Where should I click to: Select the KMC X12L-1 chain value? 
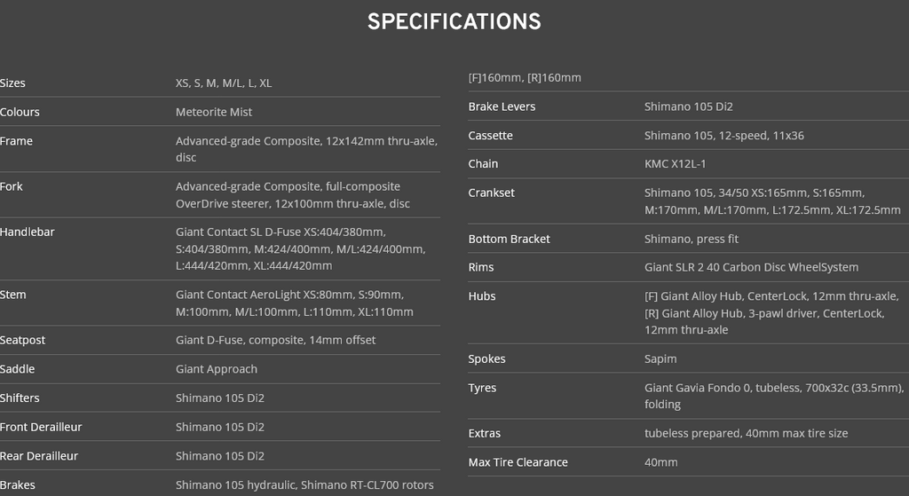click(676, 164)
